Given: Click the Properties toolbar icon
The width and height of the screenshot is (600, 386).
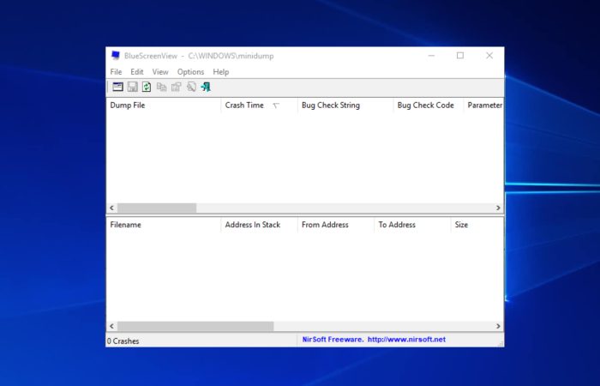Looking at the screenshot, I should click(x=176, y=87).
